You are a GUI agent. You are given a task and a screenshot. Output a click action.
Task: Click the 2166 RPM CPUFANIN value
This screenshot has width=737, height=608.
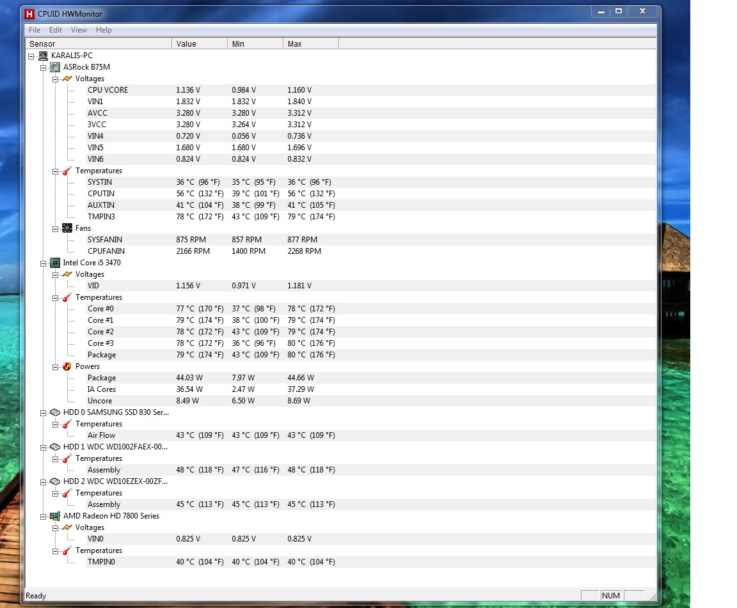tap(193, 251)
